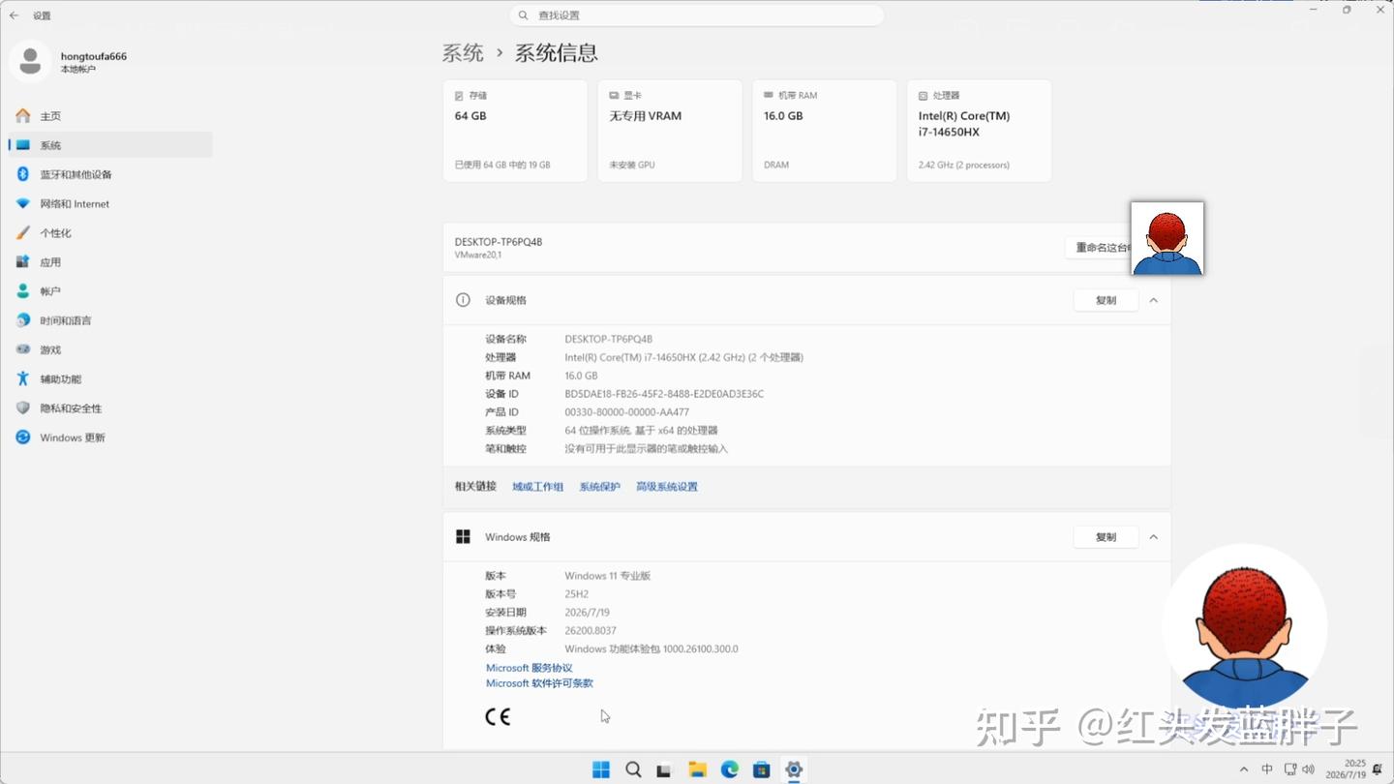Open the 存储 64 GB card

(515, 131)
